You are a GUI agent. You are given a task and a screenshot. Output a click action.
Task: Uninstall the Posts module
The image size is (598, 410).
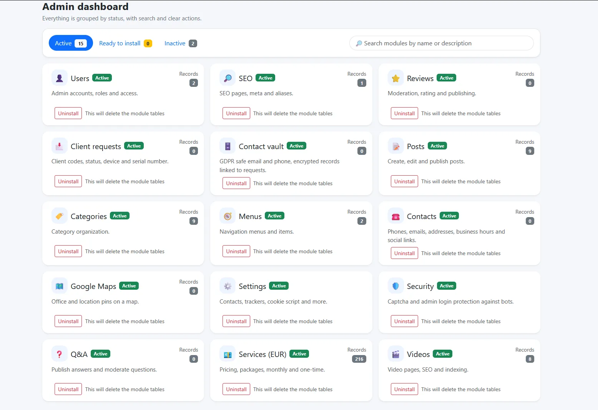(404, 181)
